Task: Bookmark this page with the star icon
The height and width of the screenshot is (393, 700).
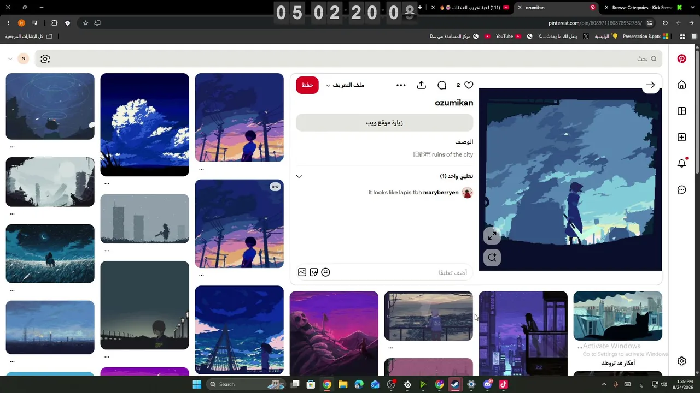Action: point(86,23)
